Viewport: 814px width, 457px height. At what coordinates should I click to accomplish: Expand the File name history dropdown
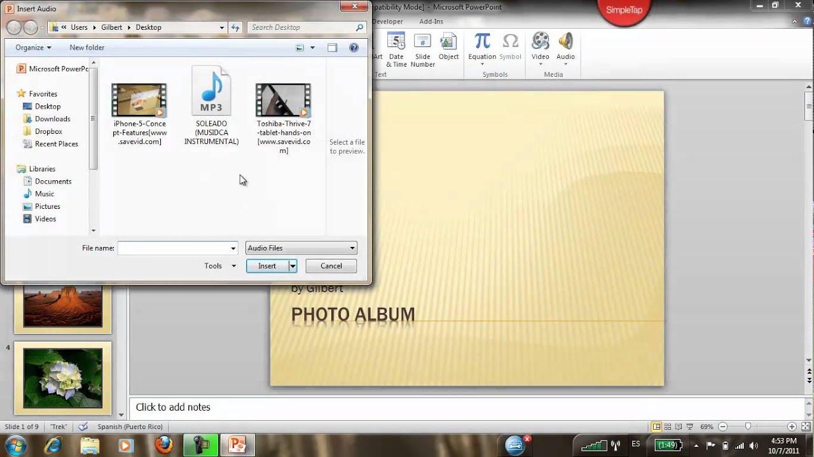coord(233,248)
